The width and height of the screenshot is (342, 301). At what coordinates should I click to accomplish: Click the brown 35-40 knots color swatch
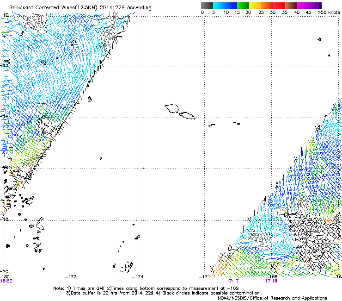[291, 6]
